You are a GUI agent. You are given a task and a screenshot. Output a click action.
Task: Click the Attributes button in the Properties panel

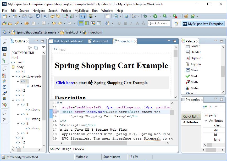(x=191, y=122)
